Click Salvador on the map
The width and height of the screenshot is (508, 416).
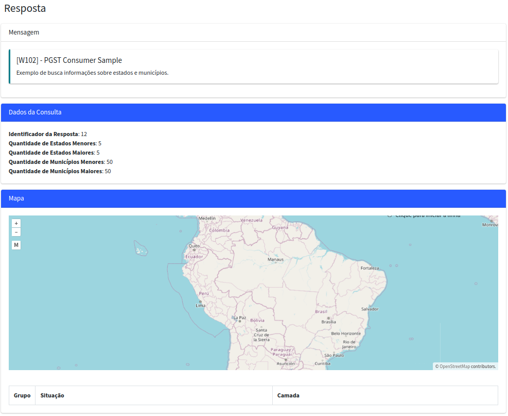click(370, 309)
